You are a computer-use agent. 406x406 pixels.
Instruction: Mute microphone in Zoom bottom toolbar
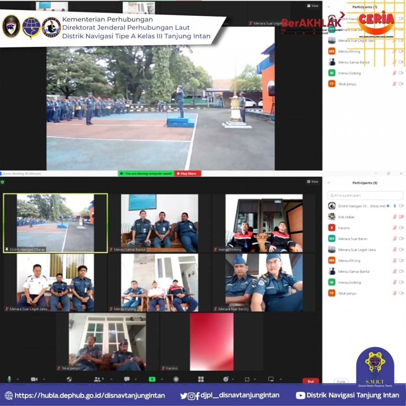point(9,379)
